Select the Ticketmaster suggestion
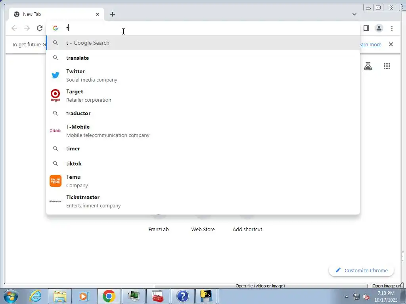This screenshot has height=304, width=406. click(203, 201)
